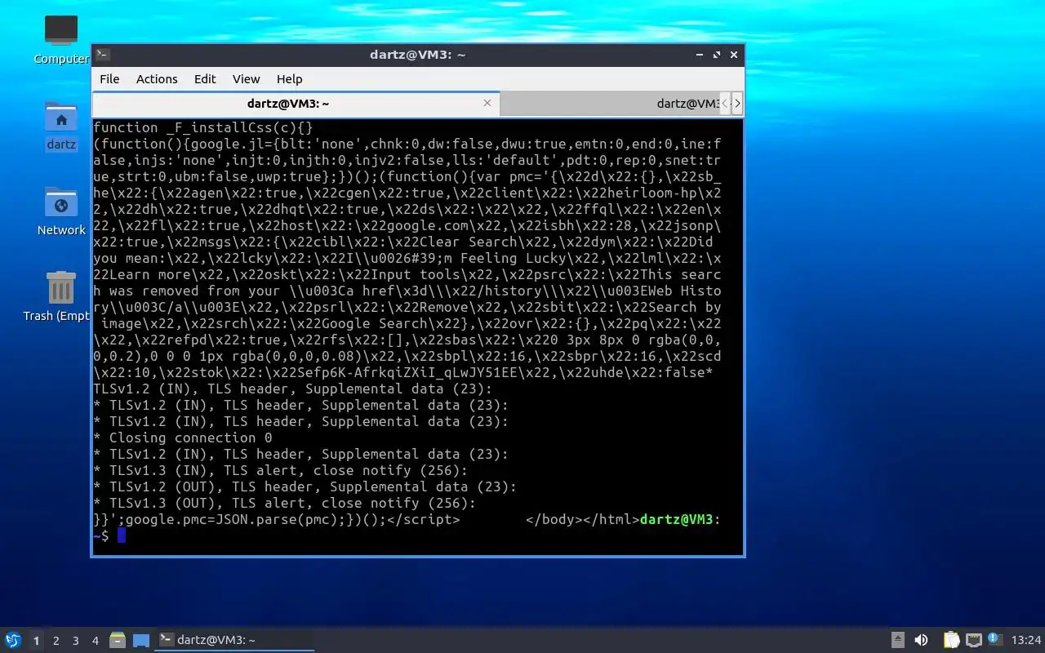Open the File menu
The height and width of the screenshot is (653, 1045).
109,79
